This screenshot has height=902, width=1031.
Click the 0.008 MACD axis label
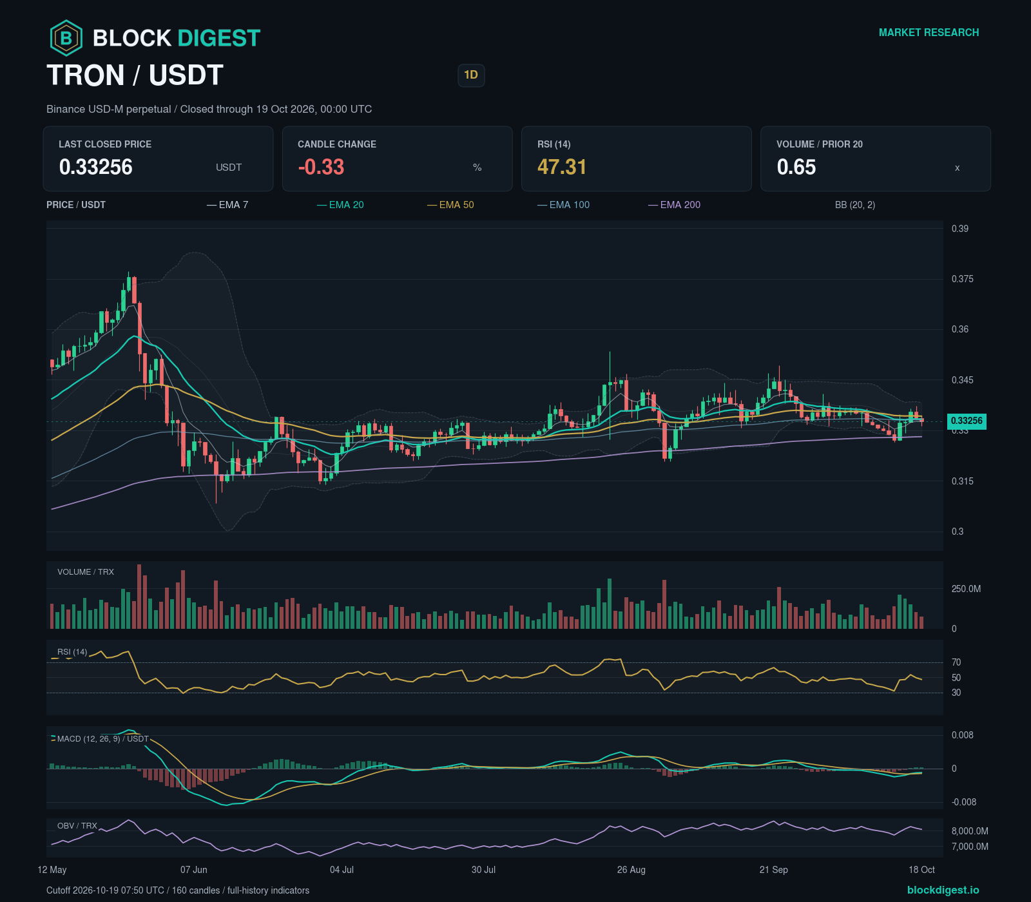point(963,735)
